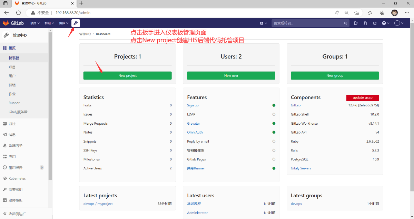Click the GitLab fox logo
Image resolution: width=414 pixels, height=219 pixels.
click(x=6, y=23)
